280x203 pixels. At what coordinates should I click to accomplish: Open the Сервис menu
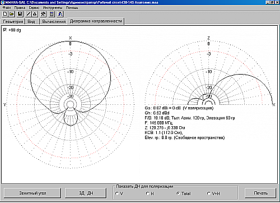coord(34,8)
